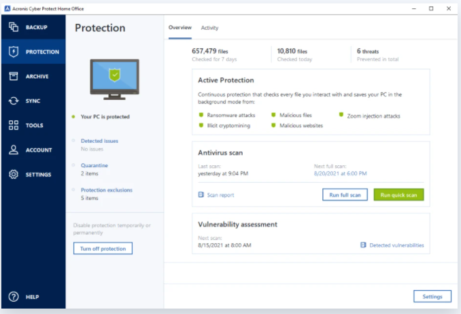The width and height of the screenshot is (461, 314).
Task: Open the Scan report link
Action: [220, 195]
